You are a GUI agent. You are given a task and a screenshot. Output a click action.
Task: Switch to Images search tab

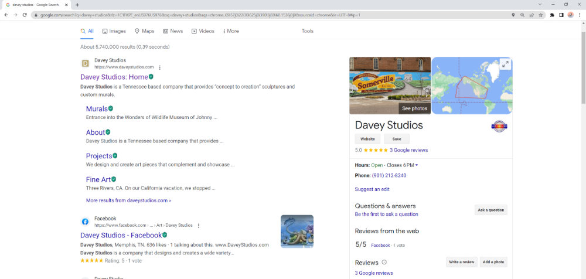[114, 31]
